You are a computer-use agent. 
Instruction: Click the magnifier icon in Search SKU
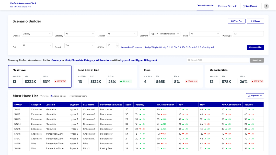[189, 60]
